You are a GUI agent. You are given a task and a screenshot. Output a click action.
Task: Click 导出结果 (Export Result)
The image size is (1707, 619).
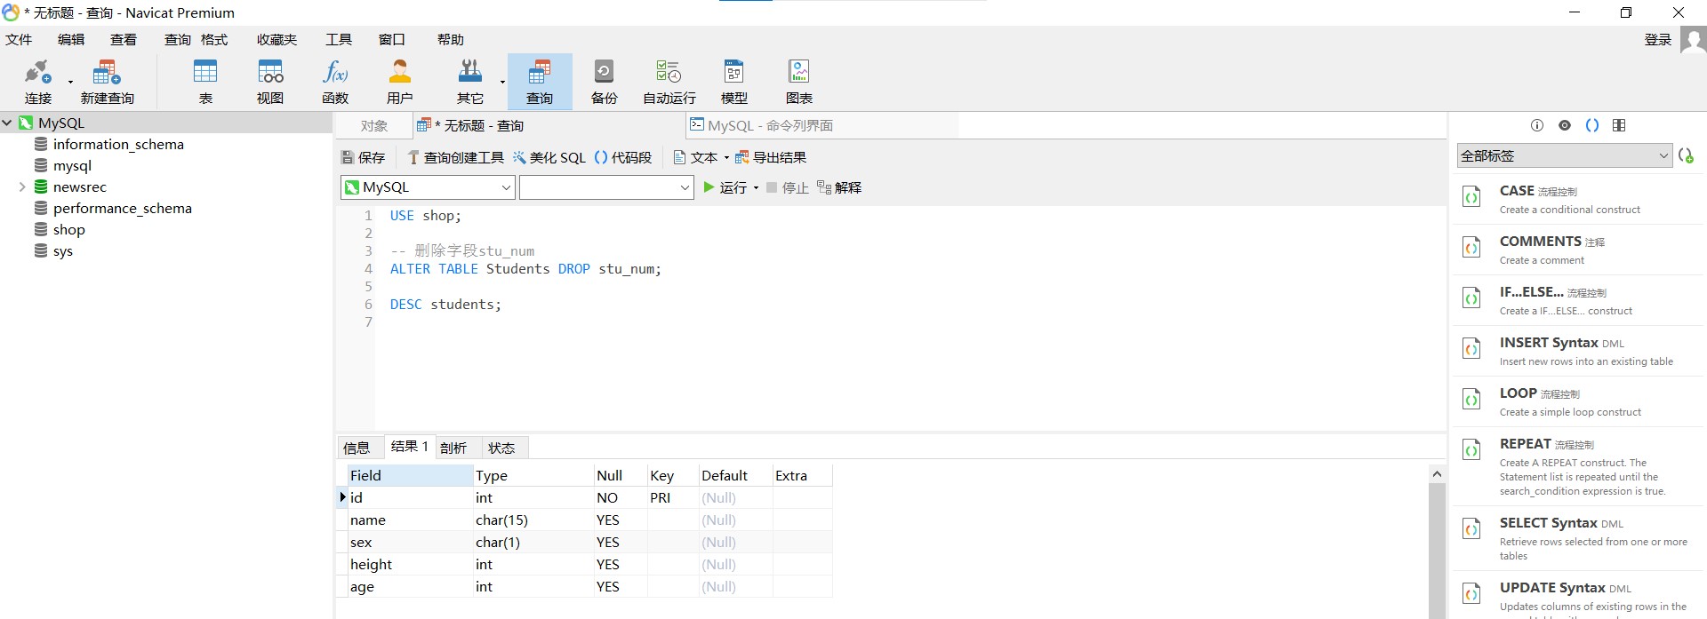[770, 157]
